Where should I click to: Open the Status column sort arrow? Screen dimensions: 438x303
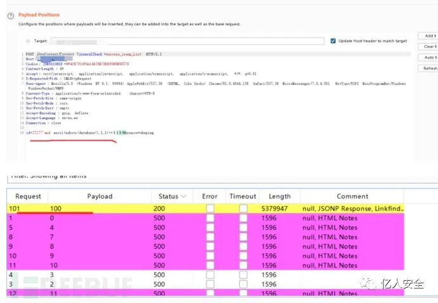click(x=183, y=197)
